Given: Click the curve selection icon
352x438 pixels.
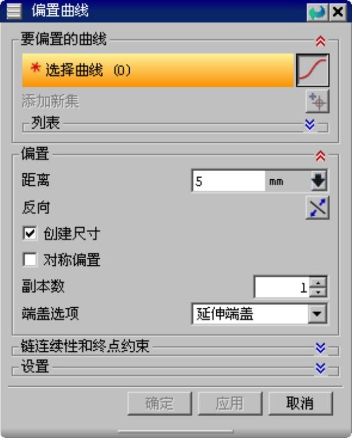Looking at the screenshot, I should point(313,70).
